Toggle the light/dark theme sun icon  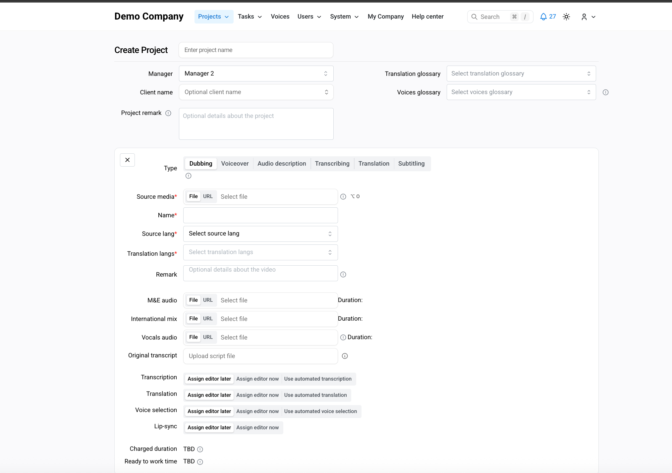566,17
